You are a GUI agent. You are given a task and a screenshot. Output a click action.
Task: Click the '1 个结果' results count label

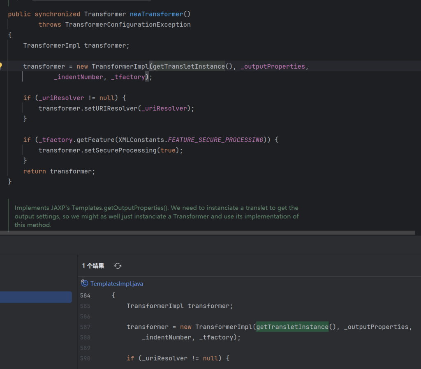93,266
